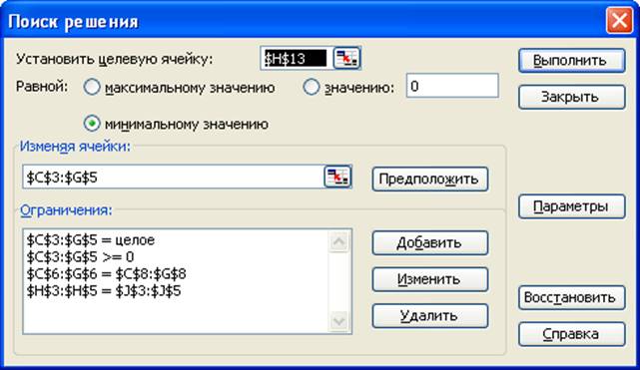Run the solver with Выполнить button

point(571,61)
